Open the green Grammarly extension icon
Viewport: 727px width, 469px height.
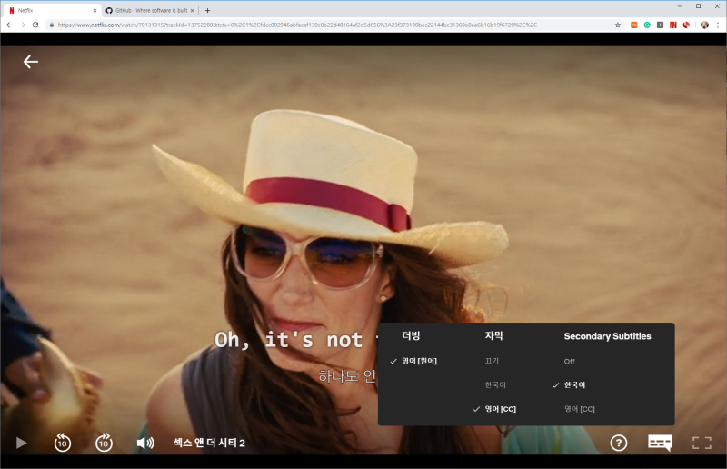(647, 25)
